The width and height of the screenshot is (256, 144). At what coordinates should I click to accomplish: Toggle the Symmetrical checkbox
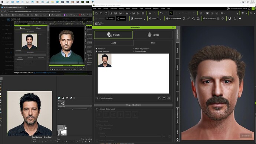click(97, 121)
